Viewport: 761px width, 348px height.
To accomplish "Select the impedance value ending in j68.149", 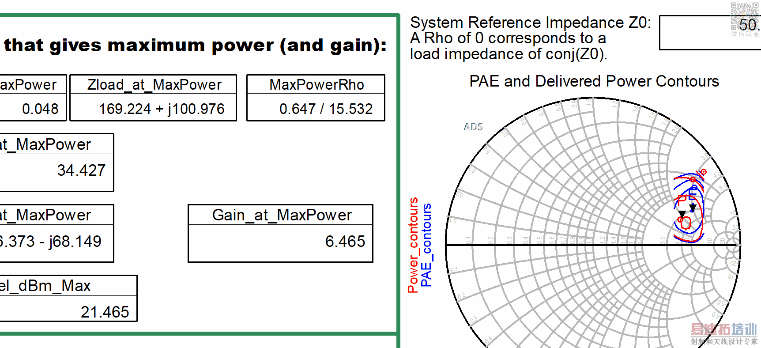I will tap(50, 241).
